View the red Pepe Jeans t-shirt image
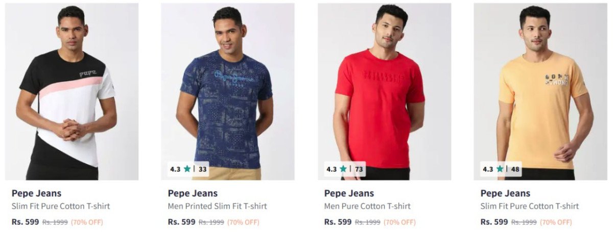The height and width of the screenshot is (232, 613). tap(384, 92)
